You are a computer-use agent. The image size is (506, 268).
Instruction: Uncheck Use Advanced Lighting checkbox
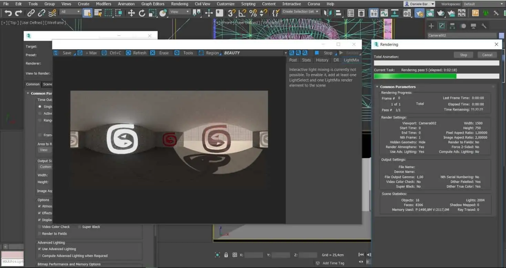pos(39,249)
